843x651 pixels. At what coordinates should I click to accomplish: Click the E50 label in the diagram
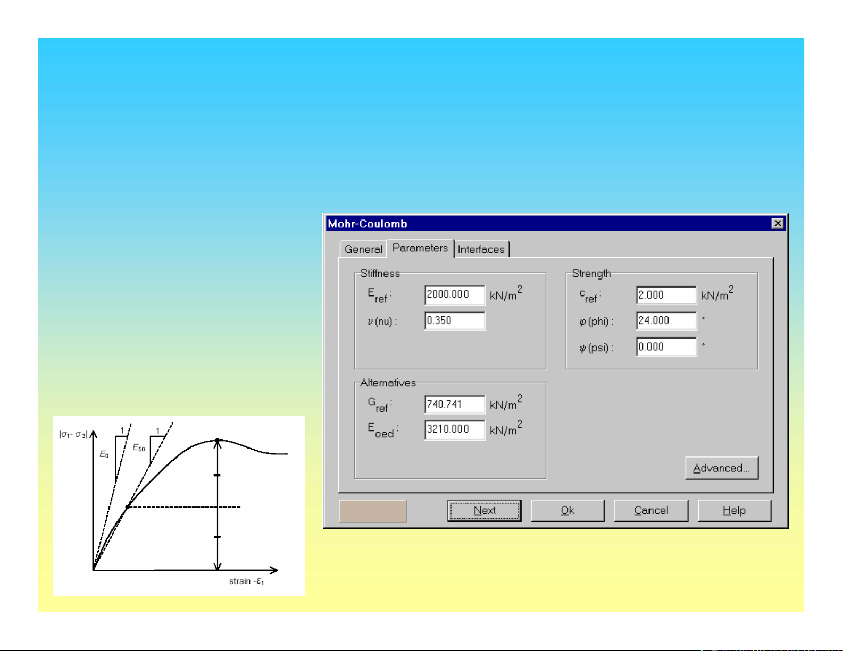pyautogui.click(x=139, y=448)
